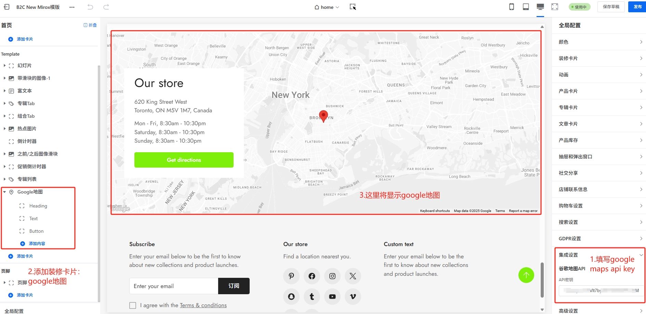
Task: Activate the element selection tool icon
Action: [353, 7]
